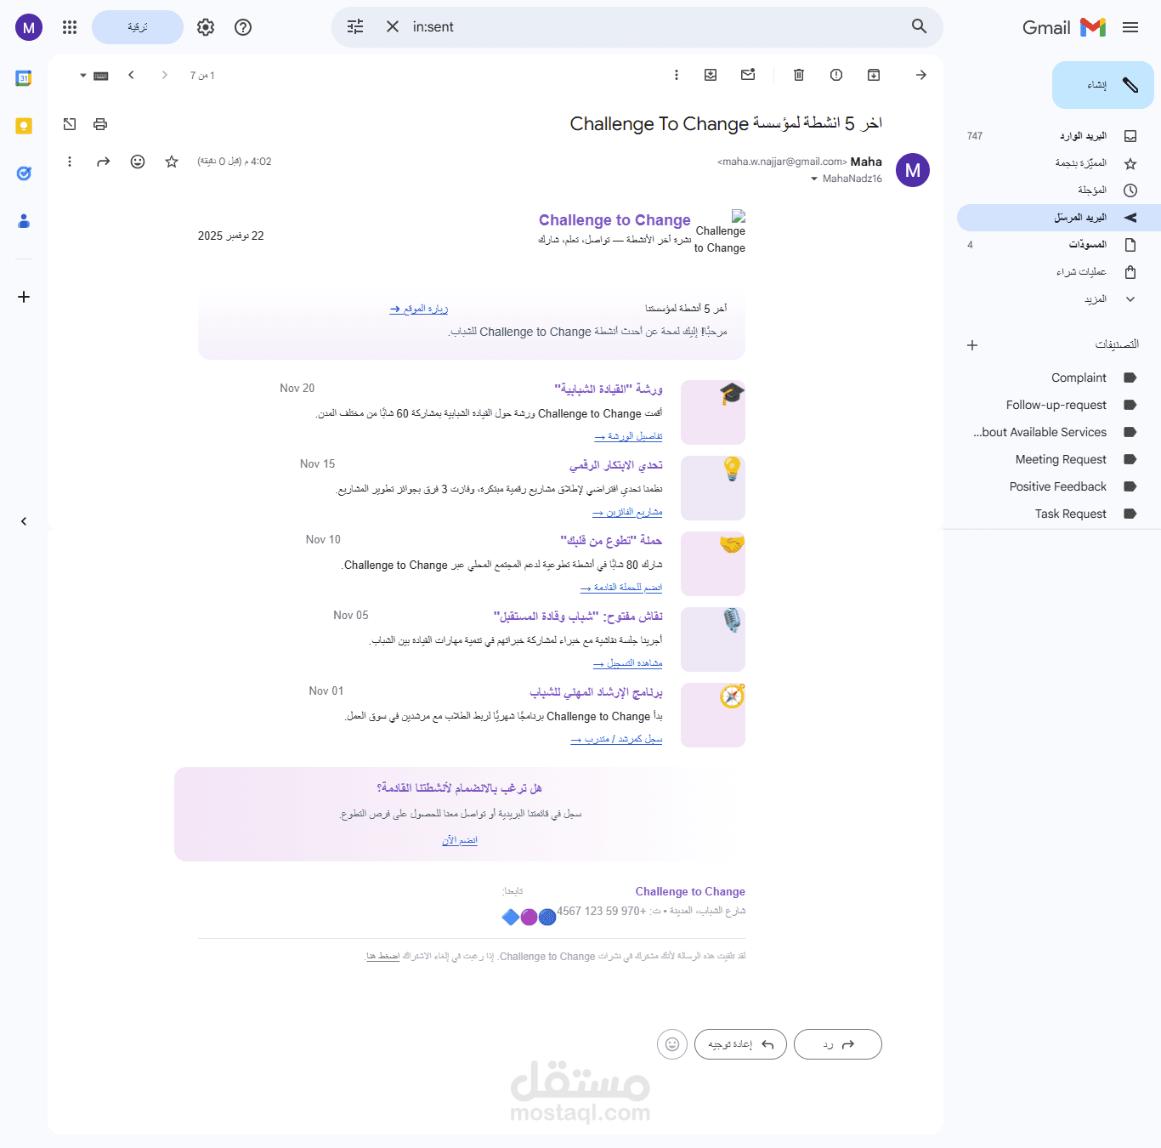Go back to sent list arrow
This screenshot has width=1161, height=1148.
(921, 75)
